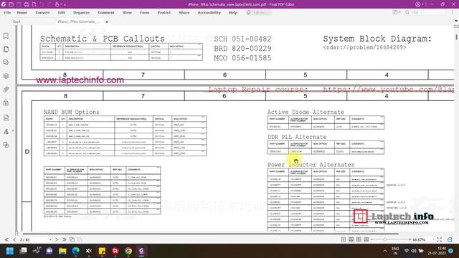
Task: Open the Edit ribbon tab
Action: click(x=61, y=13)
